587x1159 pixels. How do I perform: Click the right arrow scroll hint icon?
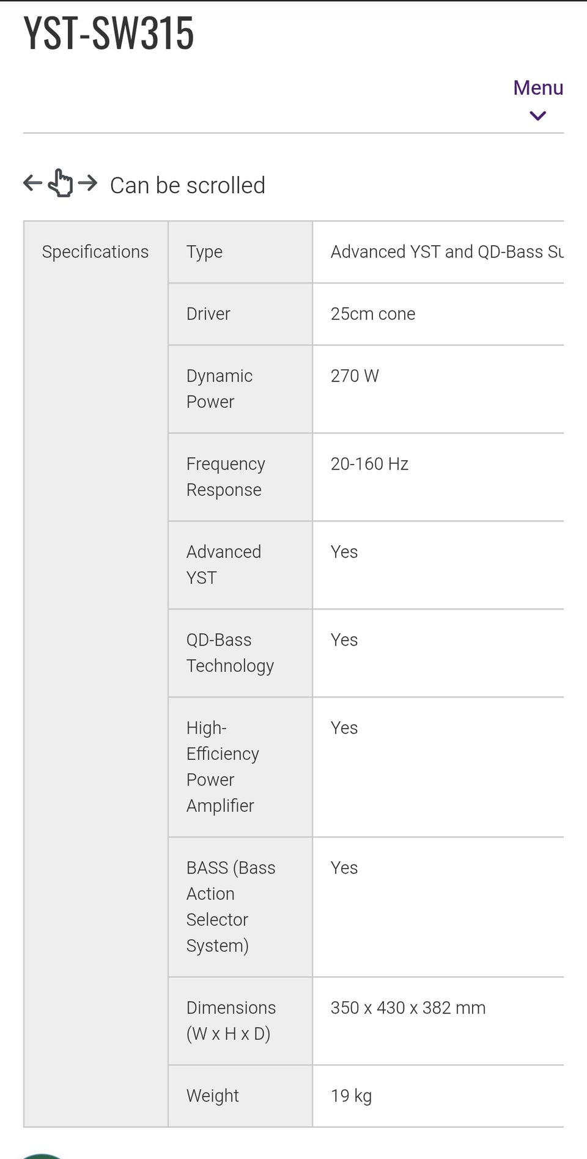tap(88, 182)
